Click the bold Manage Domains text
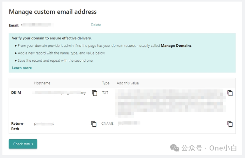The image size is (245, 158). (176, 46)
